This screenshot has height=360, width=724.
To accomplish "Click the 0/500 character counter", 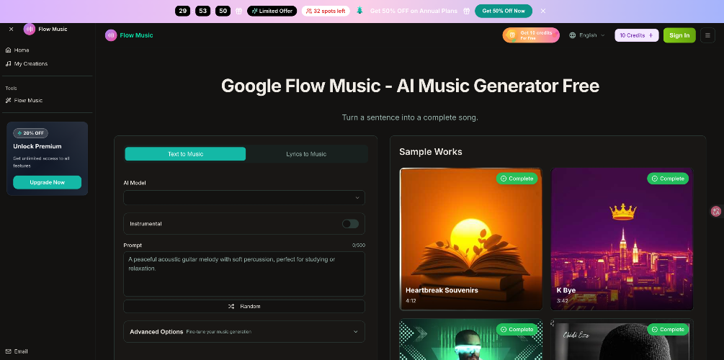I will pos(358,246).
